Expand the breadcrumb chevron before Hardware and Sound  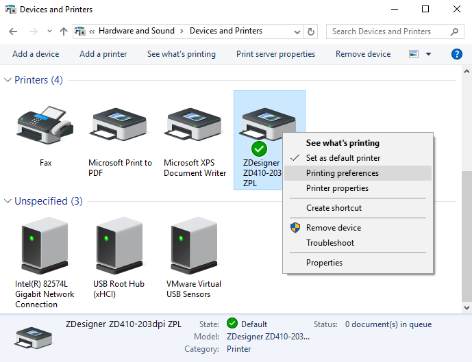[x=92, y=31]
